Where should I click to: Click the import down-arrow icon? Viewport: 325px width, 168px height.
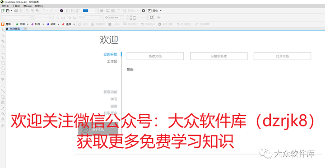68,10
